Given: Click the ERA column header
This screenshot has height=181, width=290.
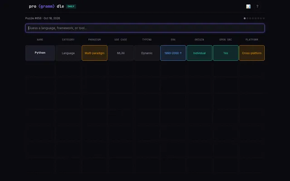Looking at the screenshot, I should tap(173, 39).
